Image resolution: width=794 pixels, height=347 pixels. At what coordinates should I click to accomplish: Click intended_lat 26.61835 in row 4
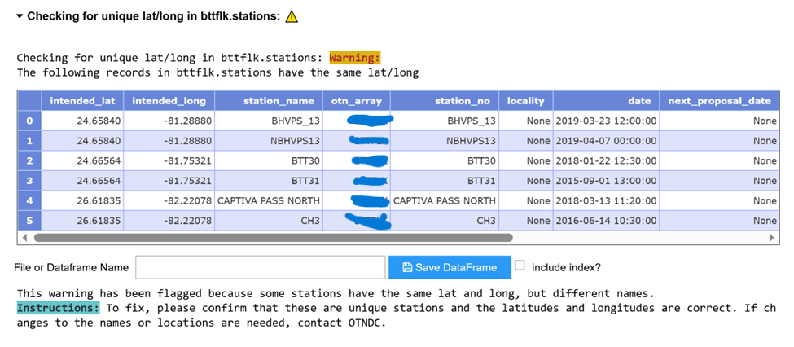[x=82, y=200]
